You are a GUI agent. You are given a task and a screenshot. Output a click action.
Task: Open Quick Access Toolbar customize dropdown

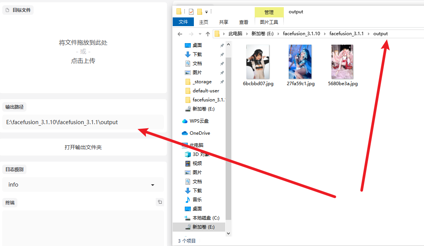(207, 12)
